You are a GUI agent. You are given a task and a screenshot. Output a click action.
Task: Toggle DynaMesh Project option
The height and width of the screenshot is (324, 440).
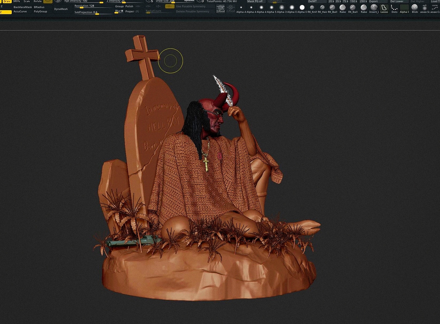pos(130,11)
